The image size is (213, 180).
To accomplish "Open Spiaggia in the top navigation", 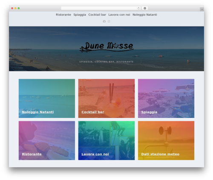I will point(80,15).
